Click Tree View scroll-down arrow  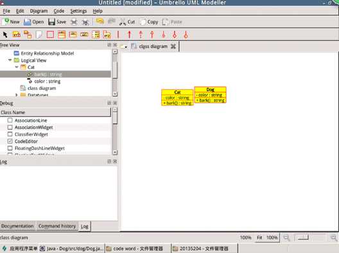tap(115, 94)
